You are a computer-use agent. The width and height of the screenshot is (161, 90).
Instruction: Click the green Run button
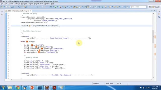55,7
